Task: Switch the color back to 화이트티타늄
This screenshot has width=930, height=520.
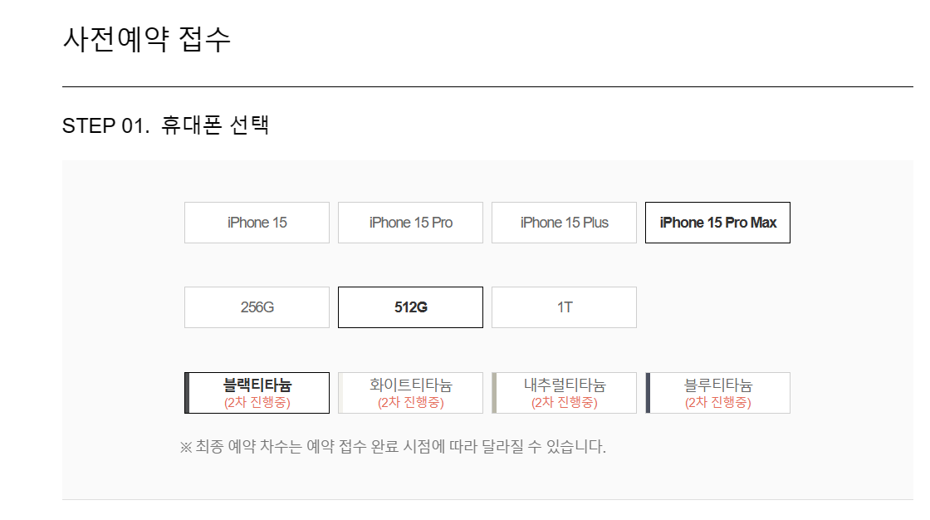Action: point(410,392)
